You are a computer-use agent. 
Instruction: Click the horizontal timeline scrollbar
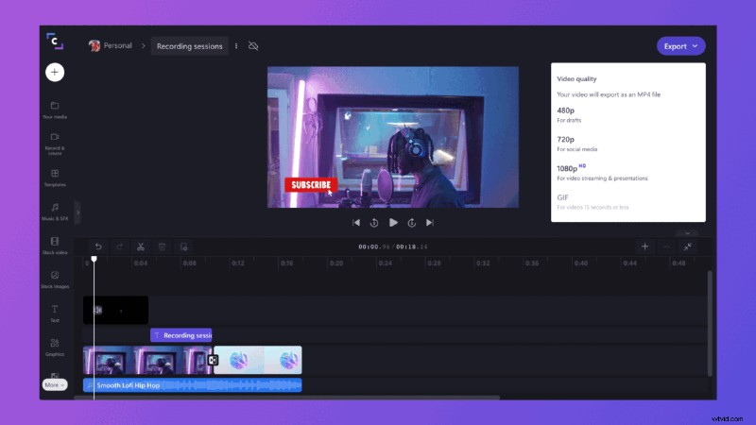pos(287,398)
